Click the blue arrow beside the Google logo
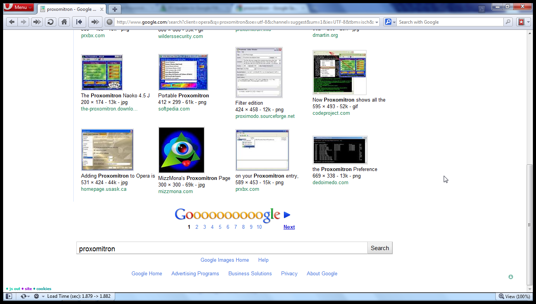 point(287,215)
